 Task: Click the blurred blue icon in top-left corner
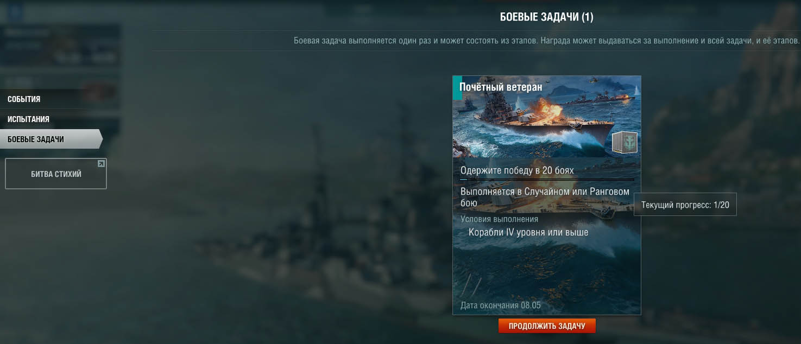(14, 11)
